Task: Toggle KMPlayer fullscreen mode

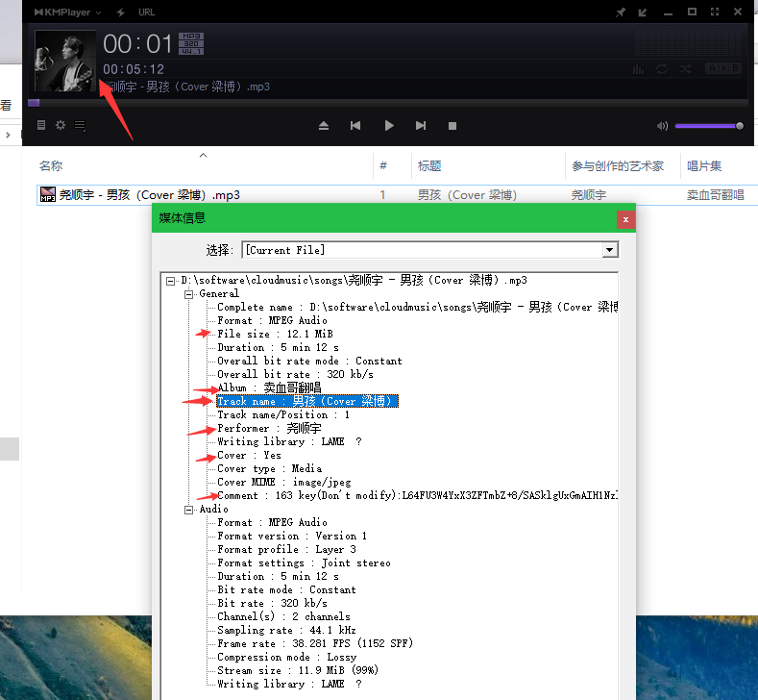Action: [715, 12]
